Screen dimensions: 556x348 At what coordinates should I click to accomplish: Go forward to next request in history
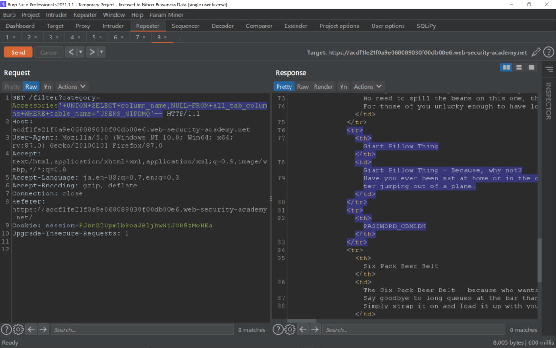(x=92, y=52)
